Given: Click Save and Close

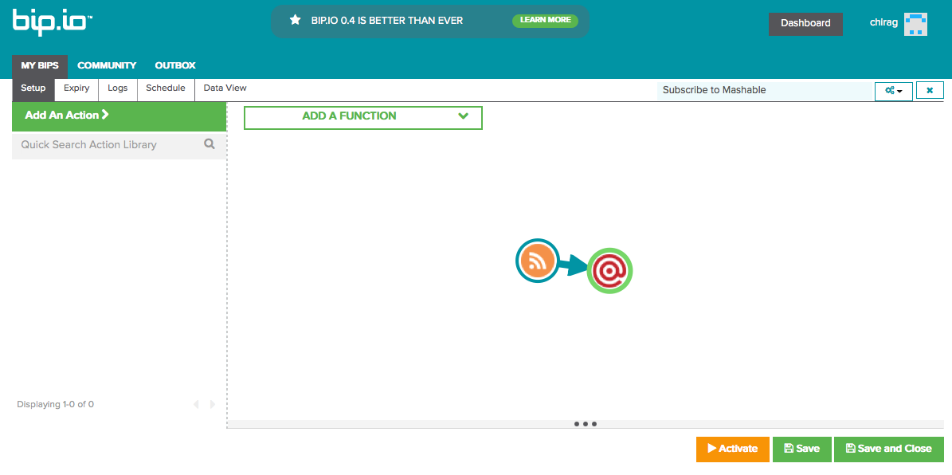Looking at the screenshot, I should [889, 449].
